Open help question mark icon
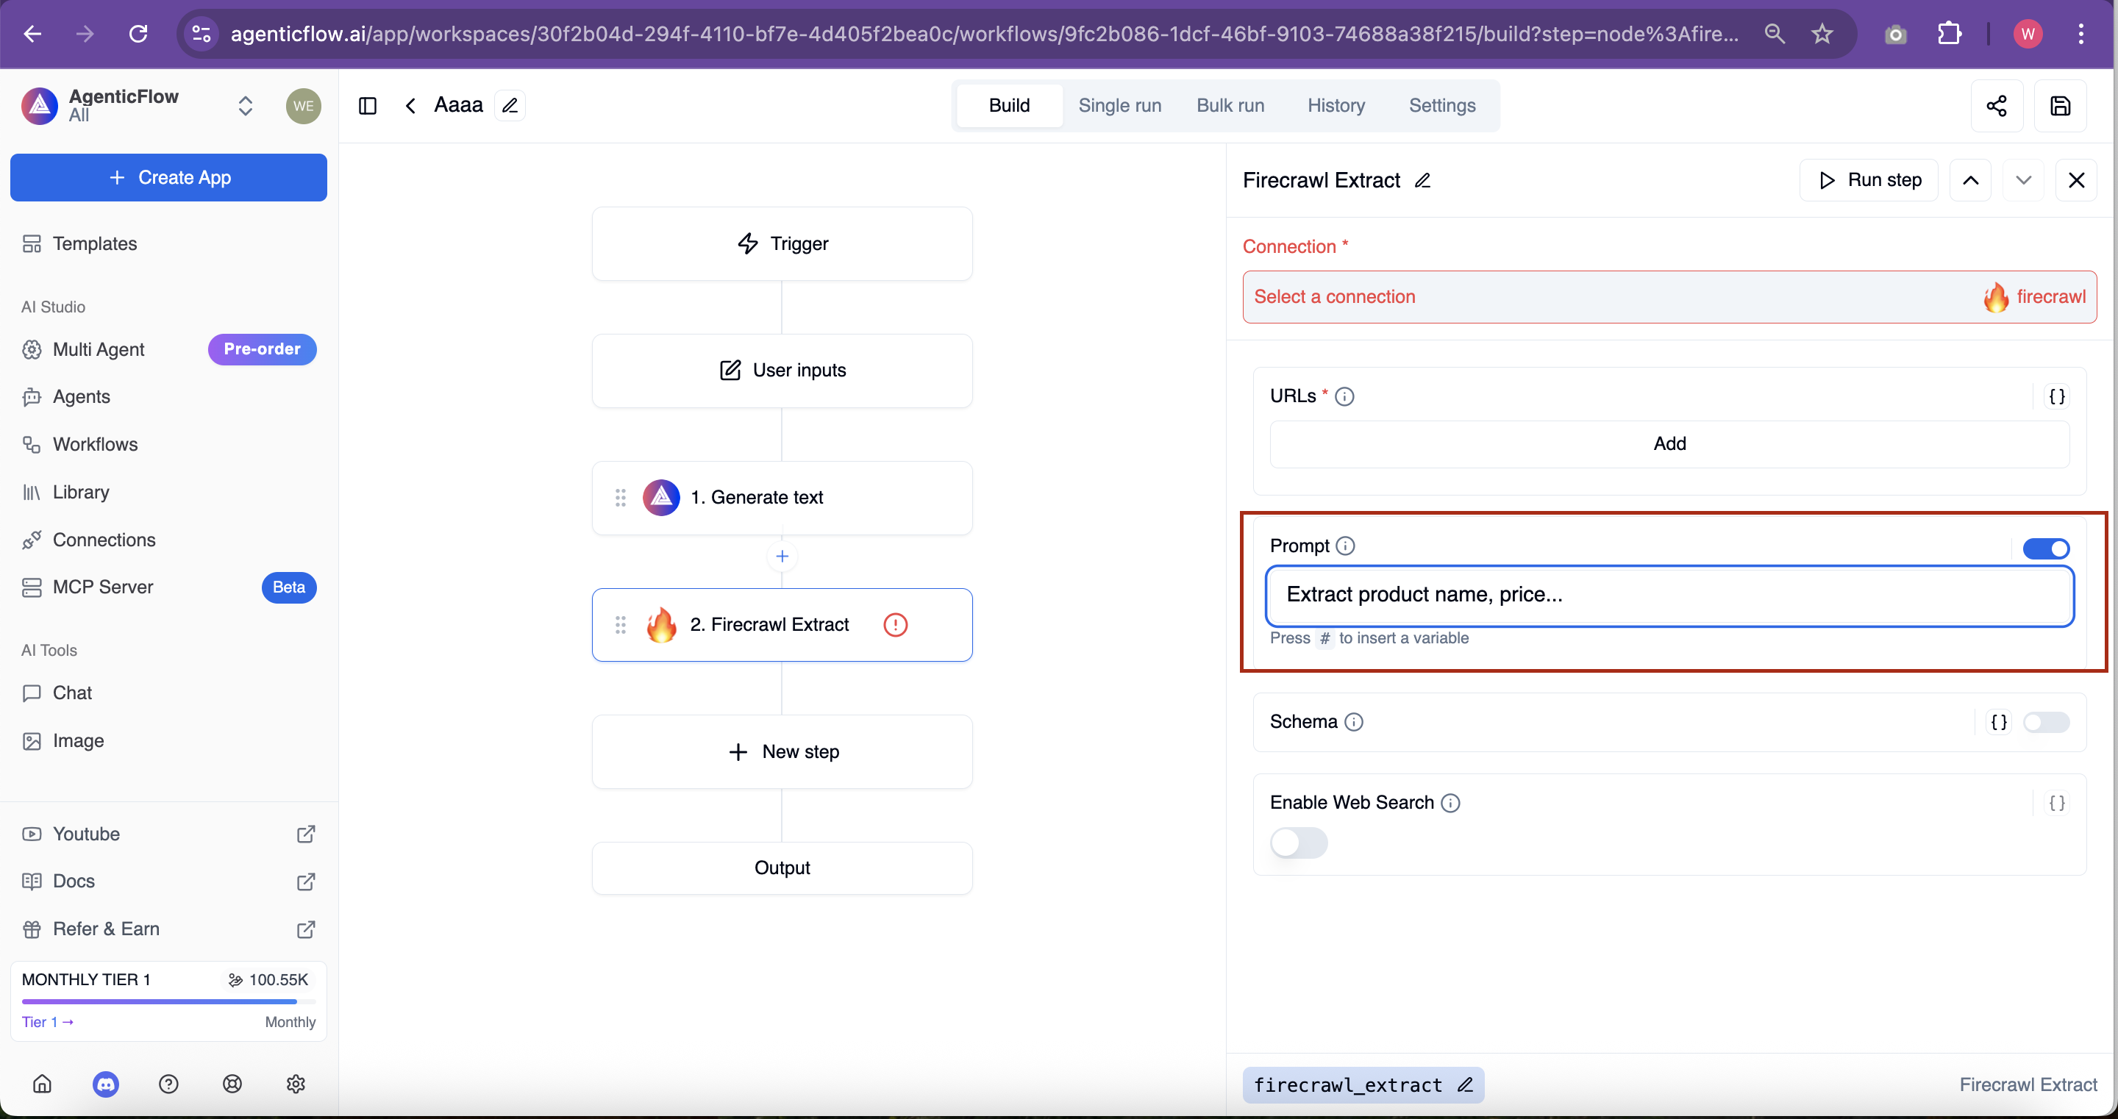 pyautogui.click(x=168, y=1084)
